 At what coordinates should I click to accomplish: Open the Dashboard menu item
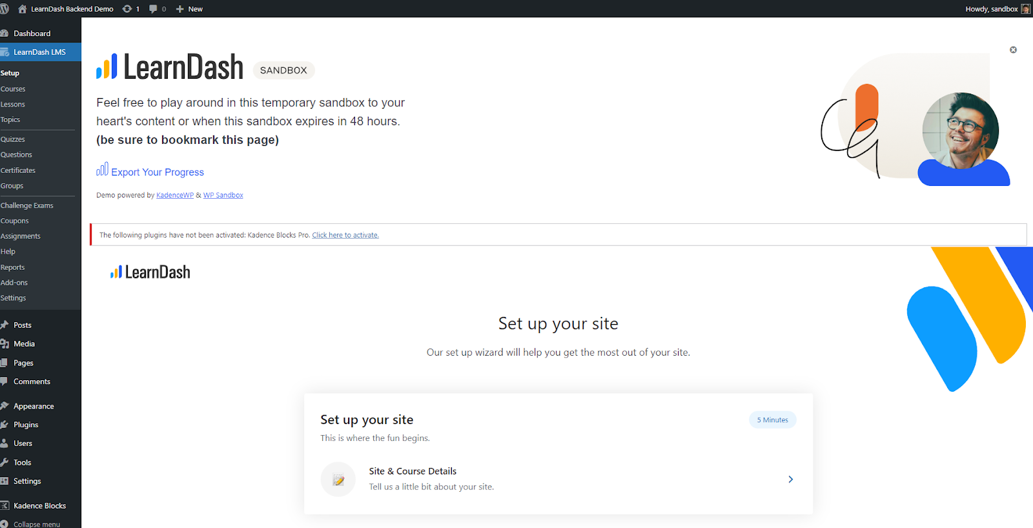32,34
